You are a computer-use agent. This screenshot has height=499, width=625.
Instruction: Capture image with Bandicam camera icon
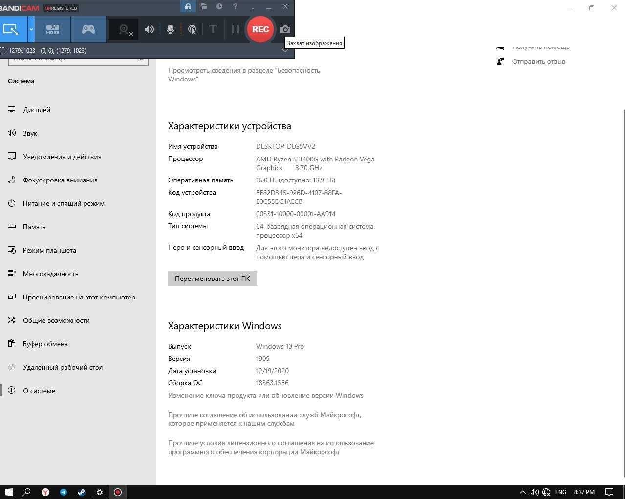pos(285,29)
